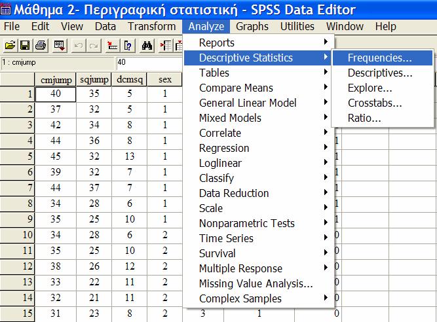Expand the Survival submenu
Image resolution: width=437 pixels, height=322 pixels.
[258, 253]
